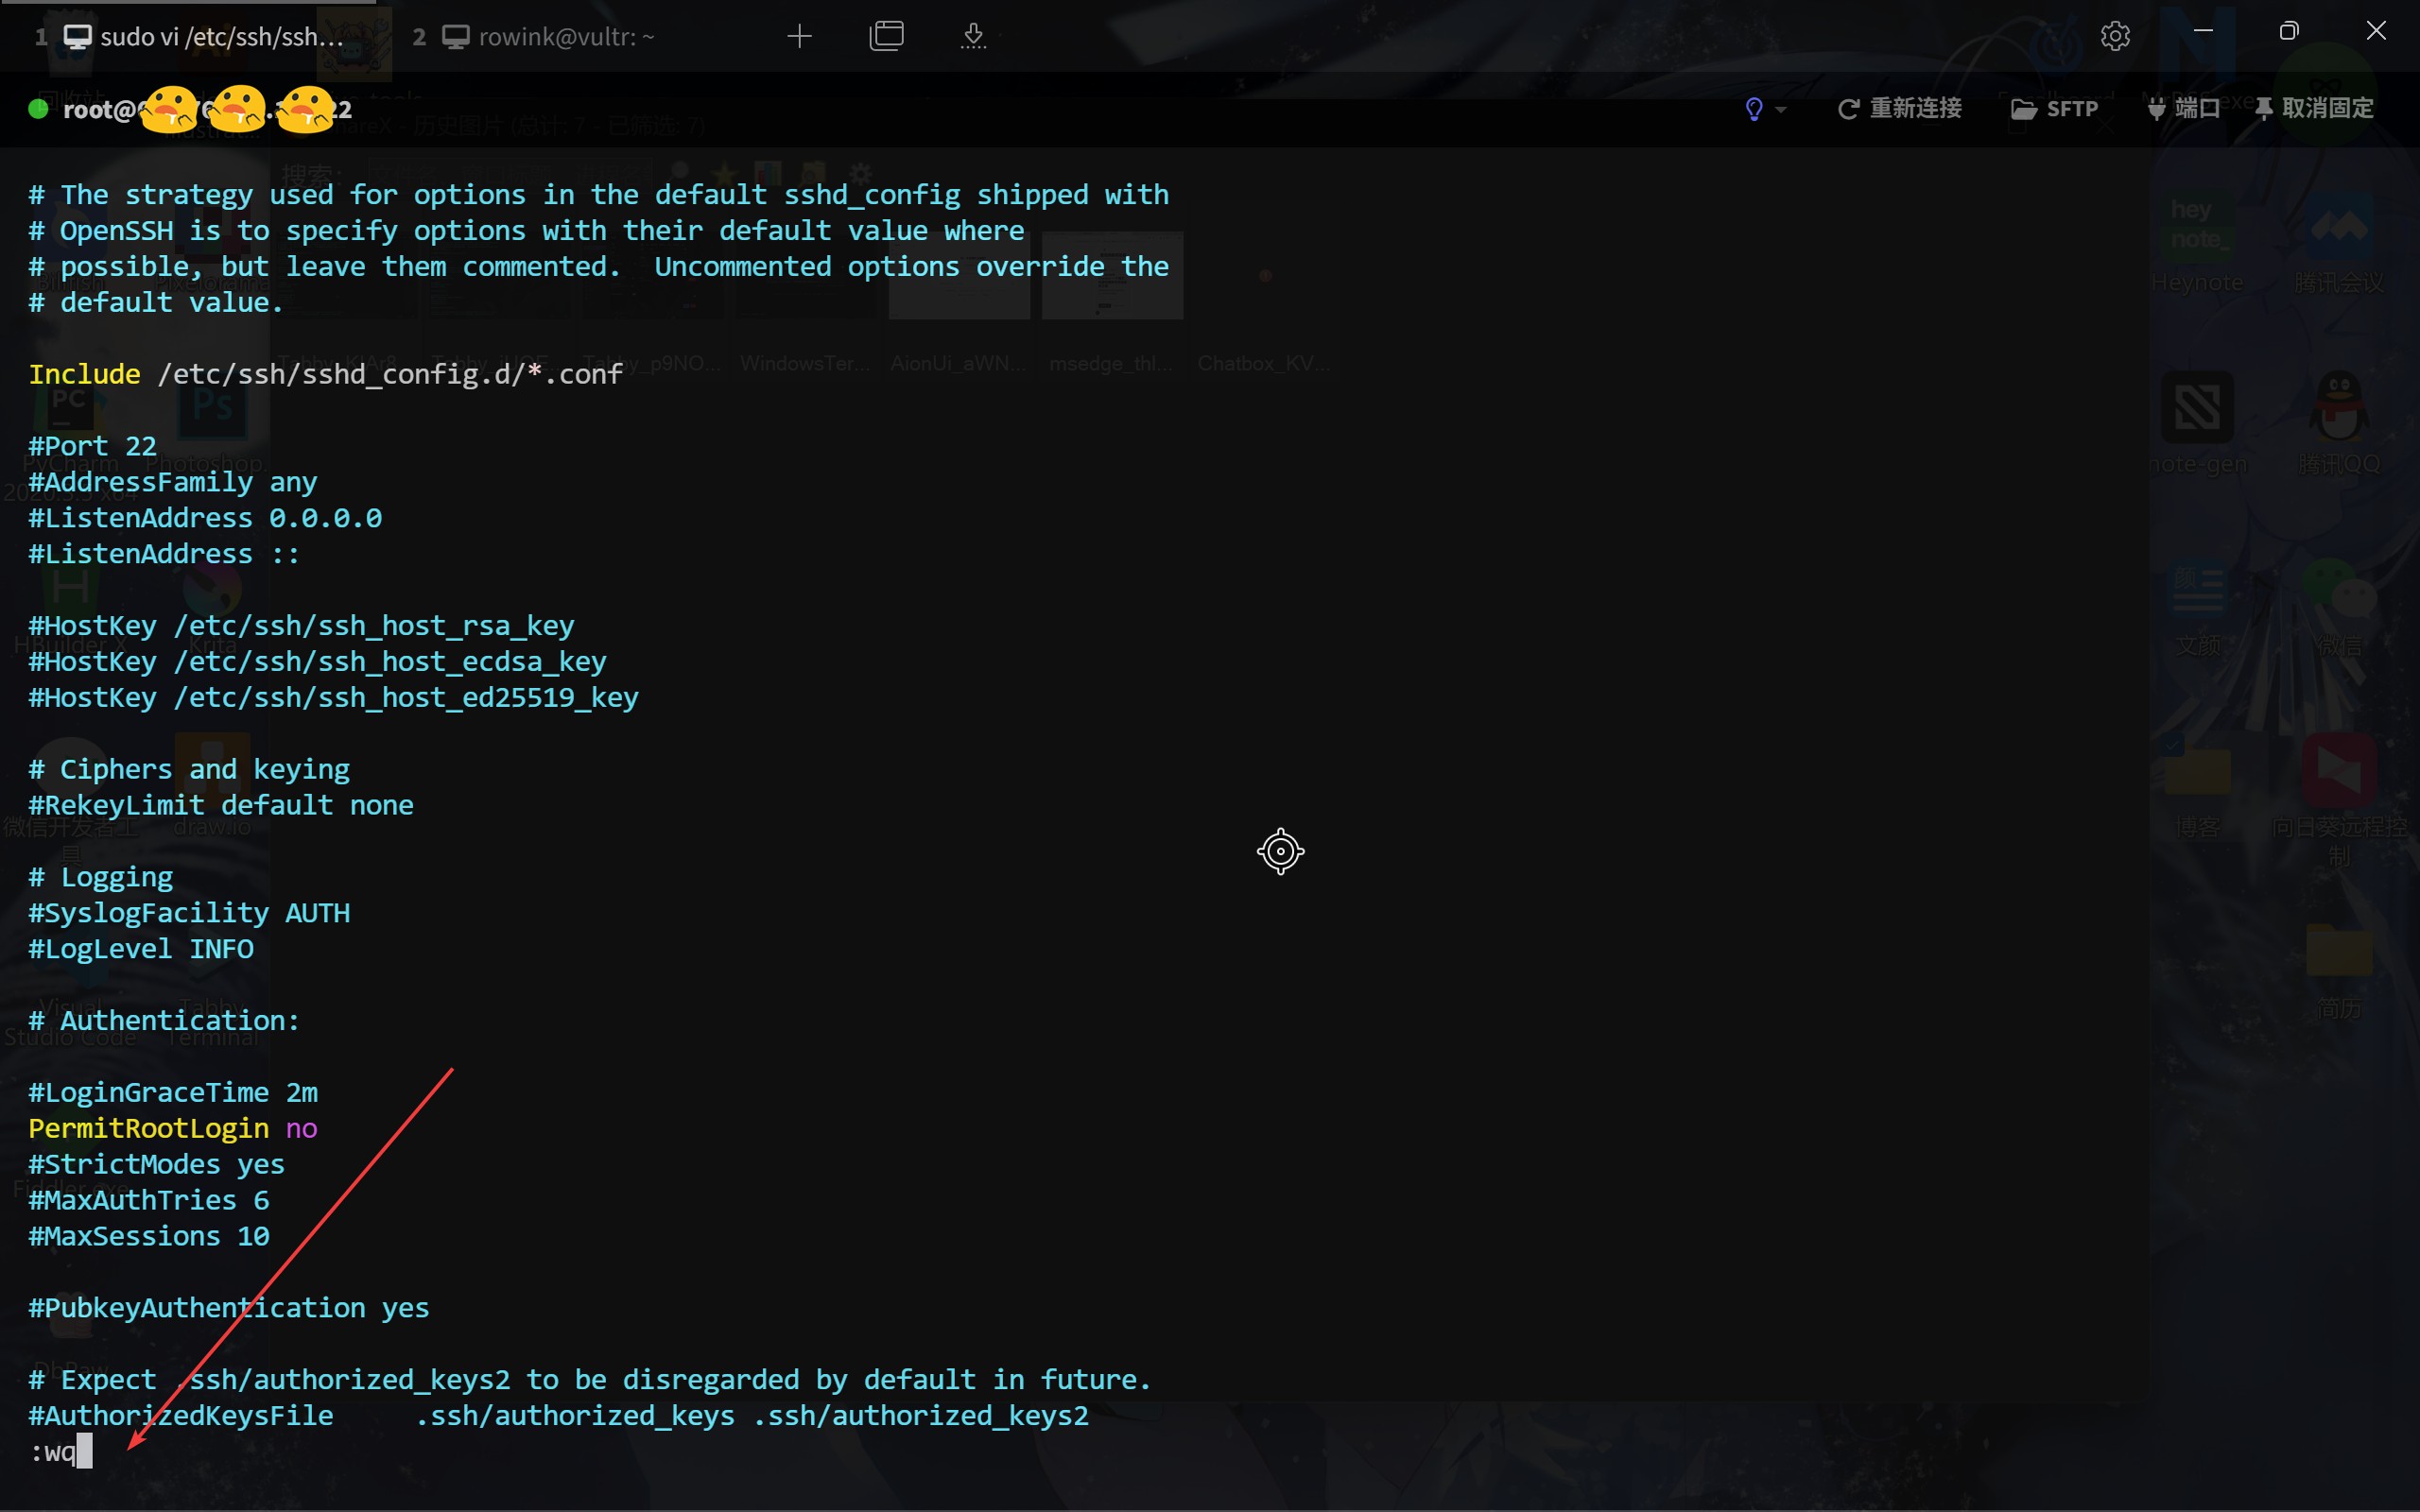This screenshot has width=2420, height=1512.
Task: Click the root@ session host label
Action: [x=98, y=110]
